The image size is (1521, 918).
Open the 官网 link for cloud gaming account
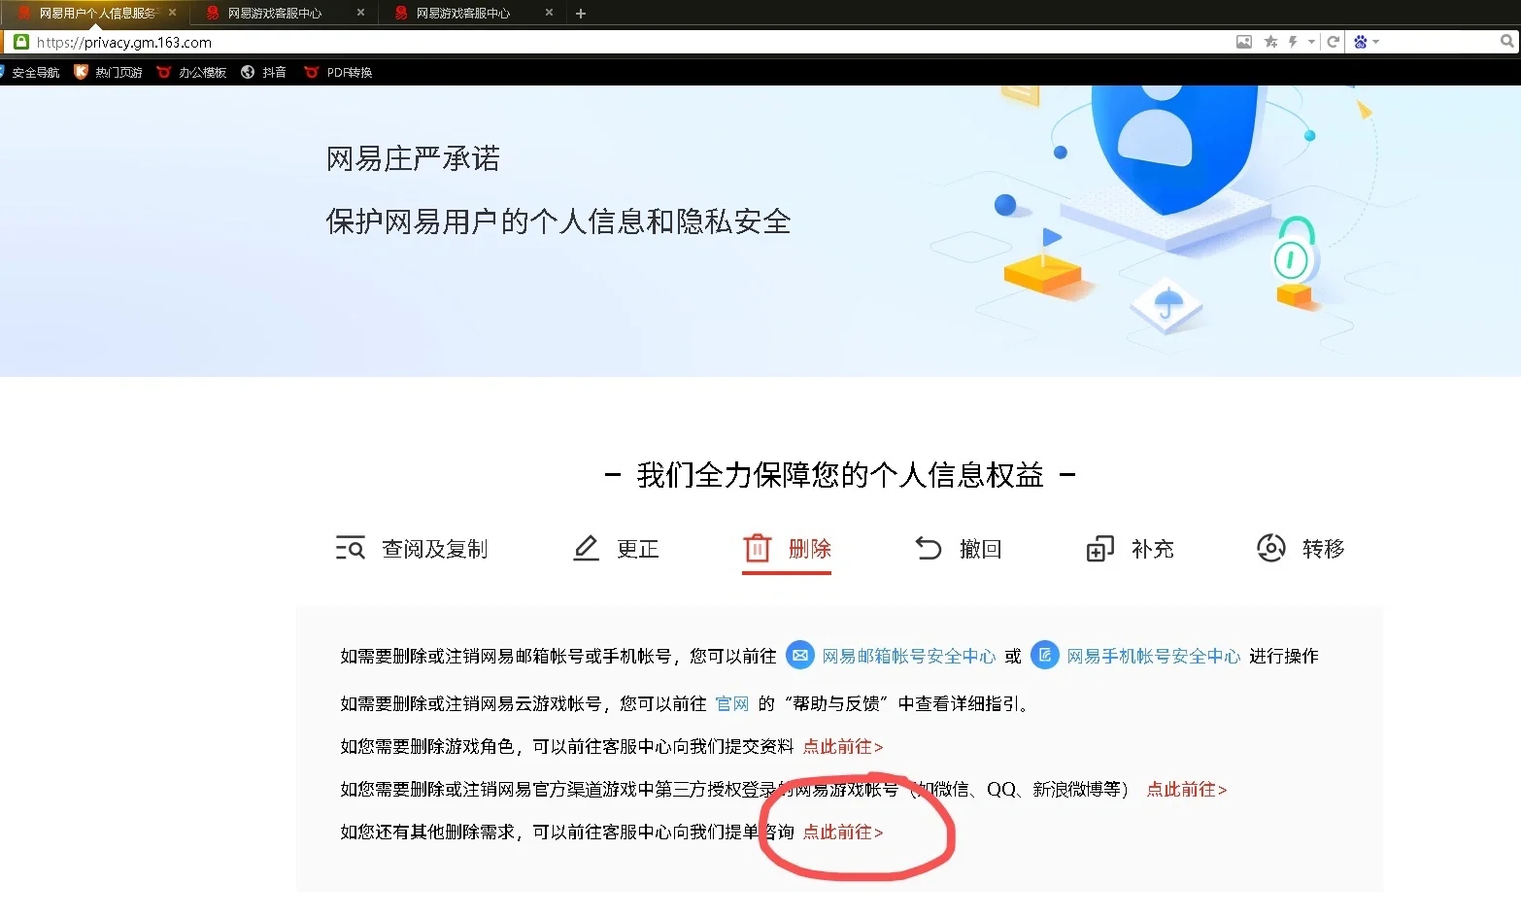732,703
